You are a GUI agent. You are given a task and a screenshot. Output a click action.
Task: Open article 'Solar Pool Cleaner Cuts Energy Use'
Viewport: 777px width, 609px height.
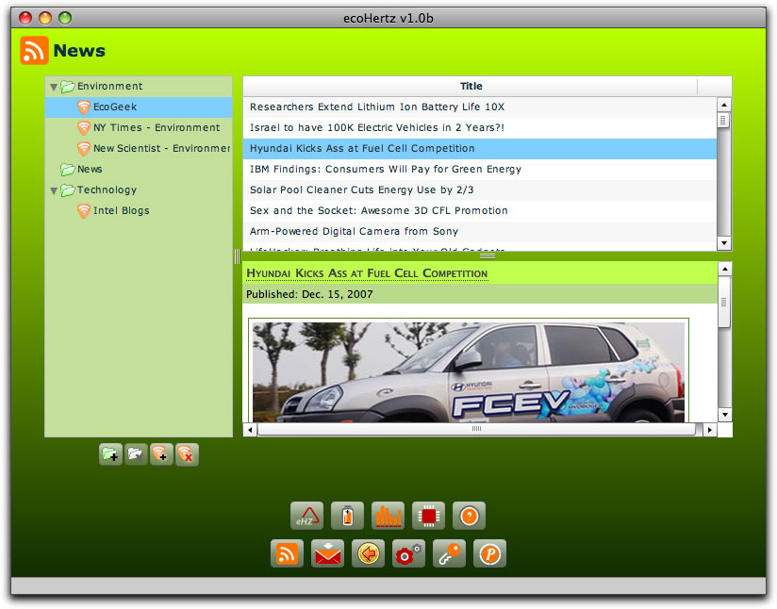coord(361,190)
